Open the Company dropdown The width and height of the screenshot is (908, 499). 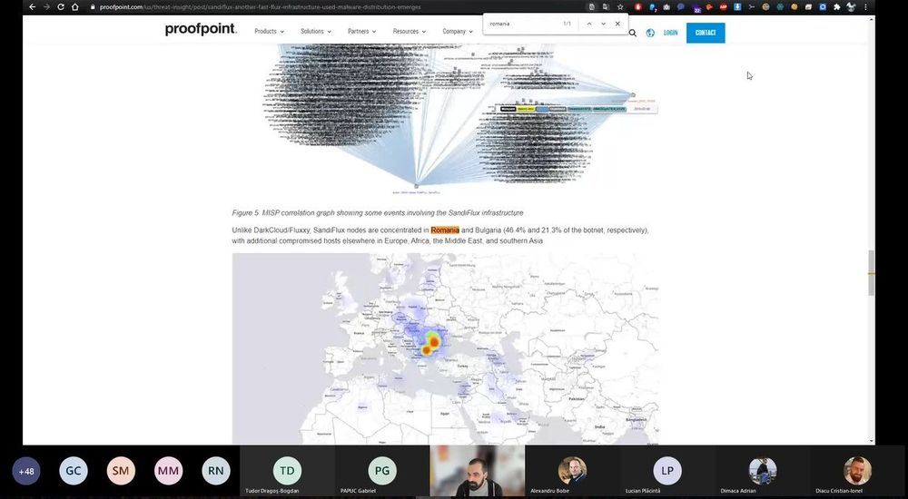458,31
